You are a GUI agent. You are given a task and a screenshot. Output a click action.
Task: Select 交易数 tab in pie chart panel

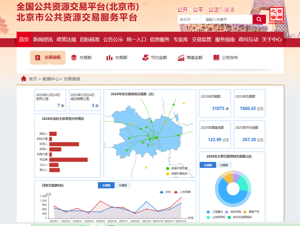click(x=224, y=165)
